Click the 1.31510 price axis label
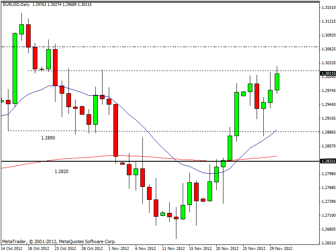 point(328,8)
